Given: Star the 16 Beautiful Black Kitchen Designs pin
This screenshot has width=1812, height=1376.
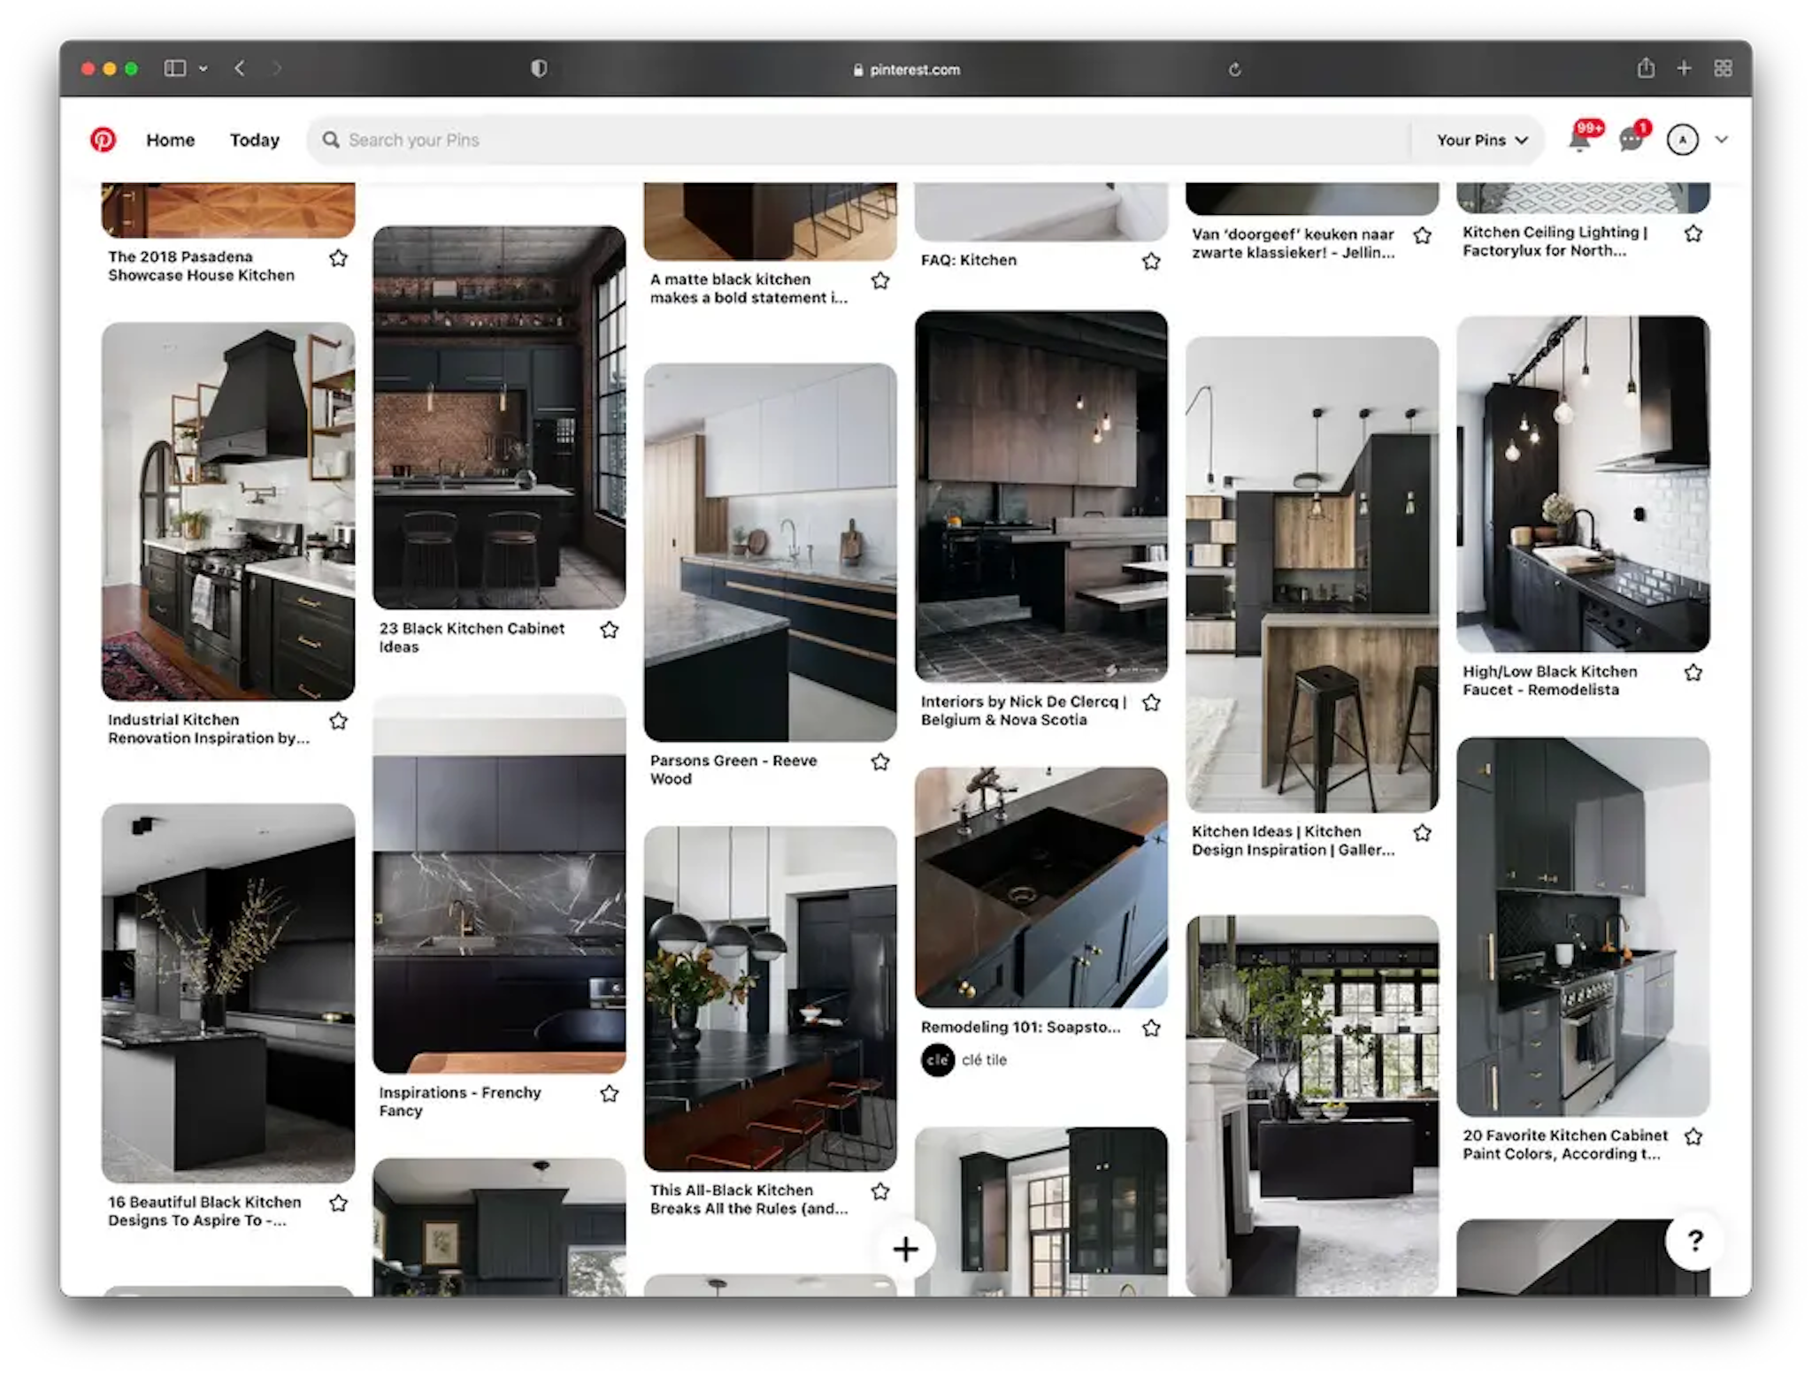Looking at the screenshot, I should pyautogui.click(x=339, y=1204).
